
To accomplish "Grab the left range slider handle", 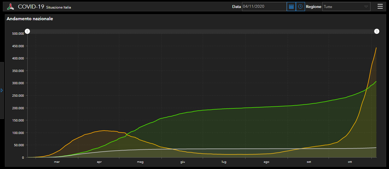I will [x=27, y=31].
